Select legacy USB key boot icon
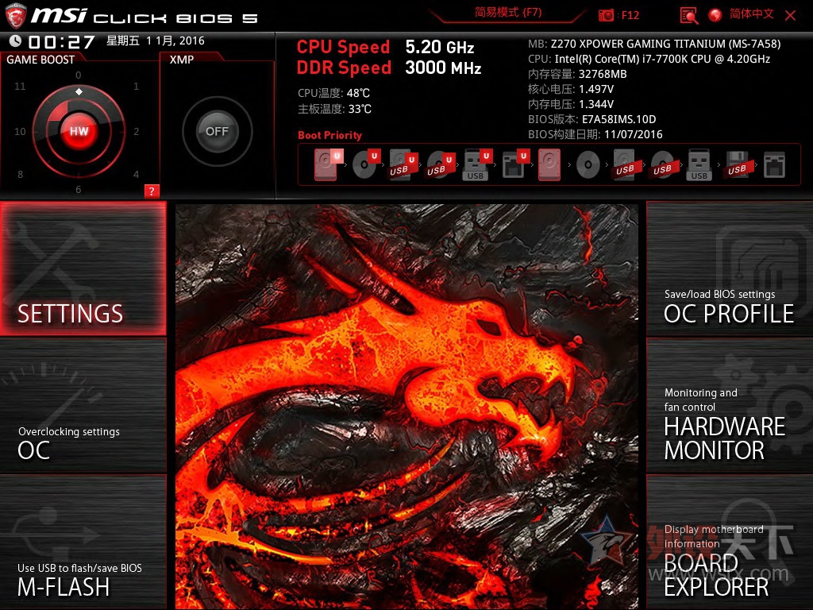 (x=699, y=165)
